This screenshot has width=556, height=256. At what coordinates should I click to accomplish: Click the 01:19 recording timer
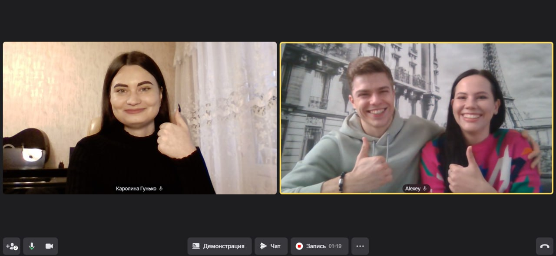[335, 246]
